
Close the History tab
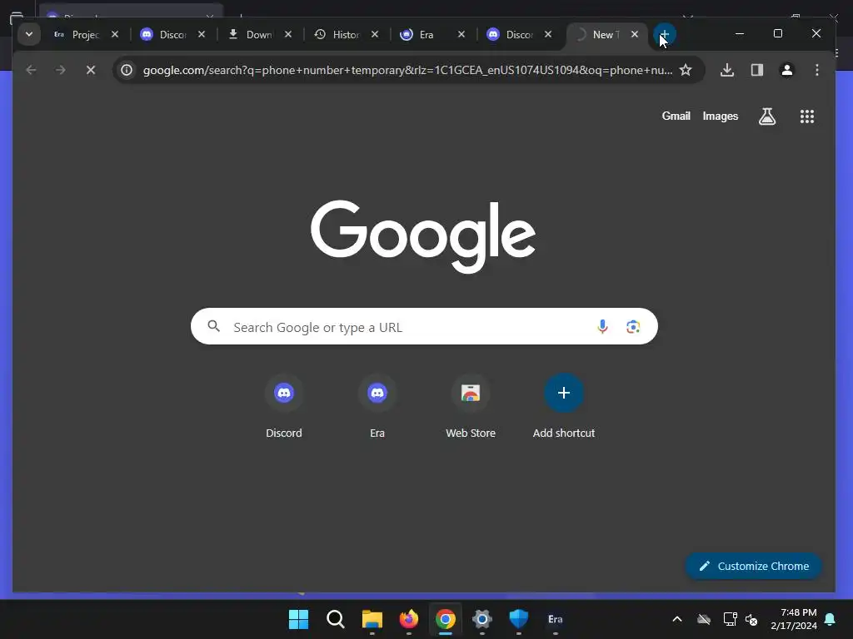click(x=375, y=34)
